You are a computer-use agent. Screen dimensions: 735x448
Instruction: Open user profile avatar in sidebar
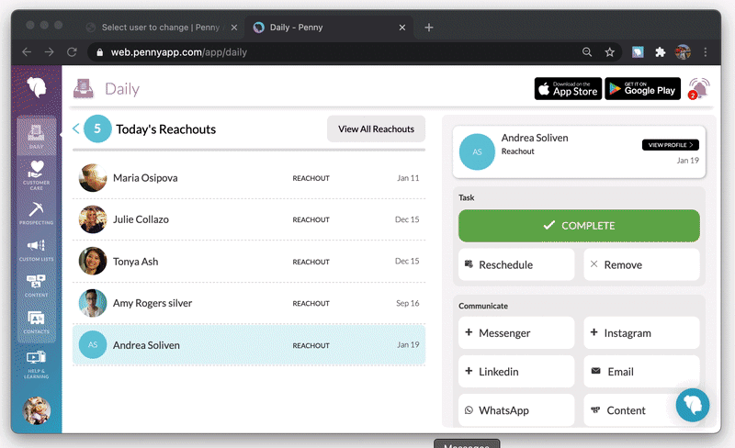[37, 410]
